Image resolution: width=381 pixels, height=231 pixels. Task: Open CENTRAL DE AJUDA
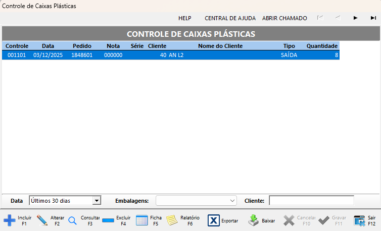pyautogui.click(x=230, y=18)
